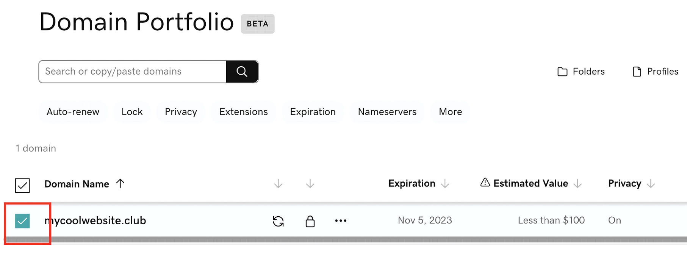Click the Domain Name sort up arrow
This screenshot has height=272, width=687.
tap(120, 184)
